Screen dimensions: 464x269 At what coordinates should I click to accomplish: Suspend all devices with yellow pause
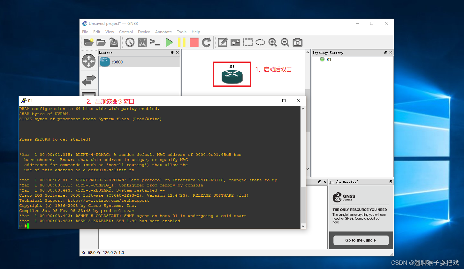182,42
